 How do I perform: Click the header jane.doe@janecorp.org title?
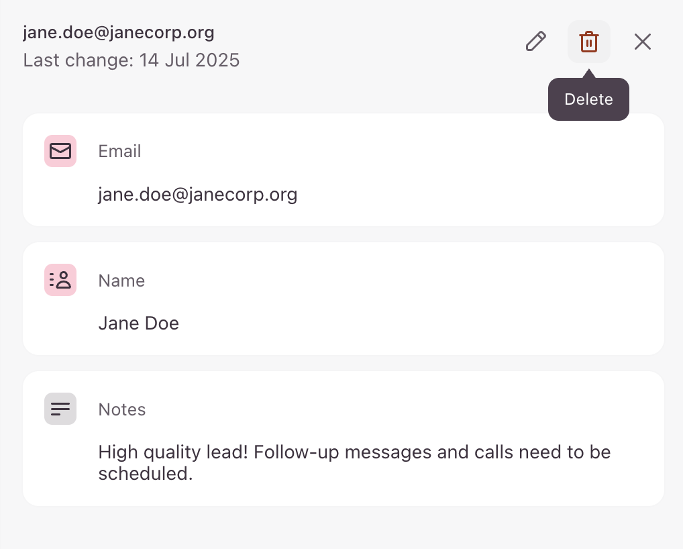click(119, 32)
